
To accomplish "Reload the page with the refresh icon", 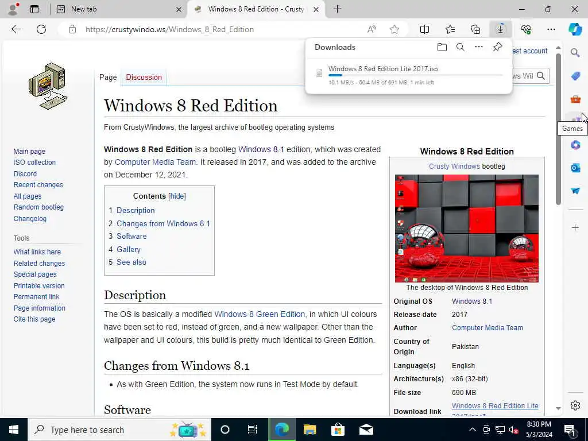I will point(41,29).
